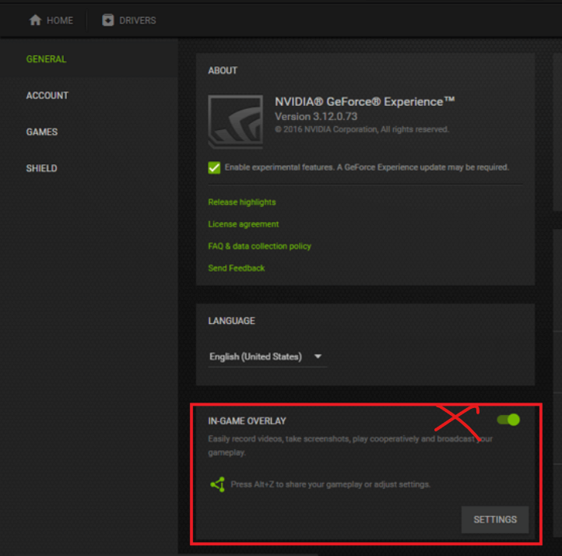The width and height of the screenshot is (562, 556).
Task: Click the Home house icon
Action: pyautogui.click(x=35, y=20)
